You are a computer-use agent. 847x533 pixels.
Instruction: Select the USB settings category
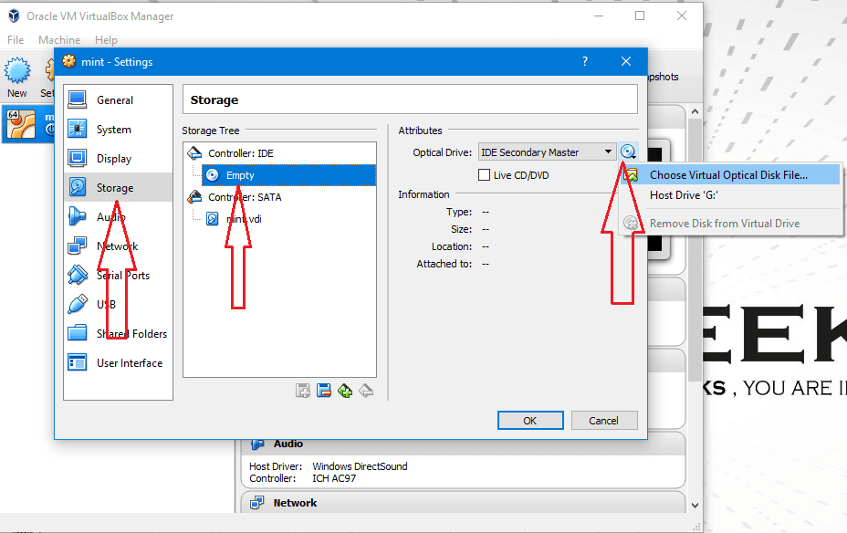point(118,304)
